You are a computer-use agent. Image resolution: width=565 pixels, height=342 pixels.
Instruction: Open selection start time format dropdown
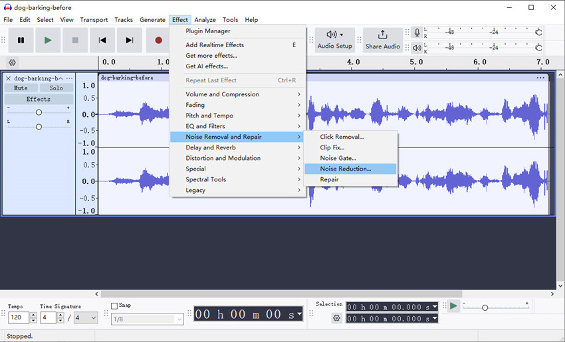click(x=435, y=307)
